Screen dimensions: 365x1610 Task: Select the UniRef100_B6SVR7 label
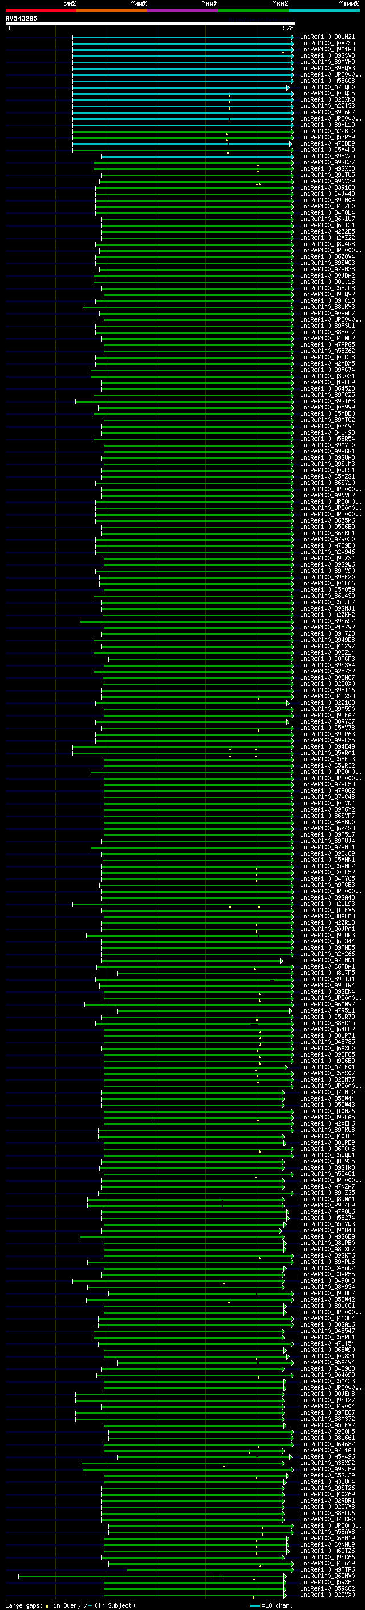click(327, 816)
